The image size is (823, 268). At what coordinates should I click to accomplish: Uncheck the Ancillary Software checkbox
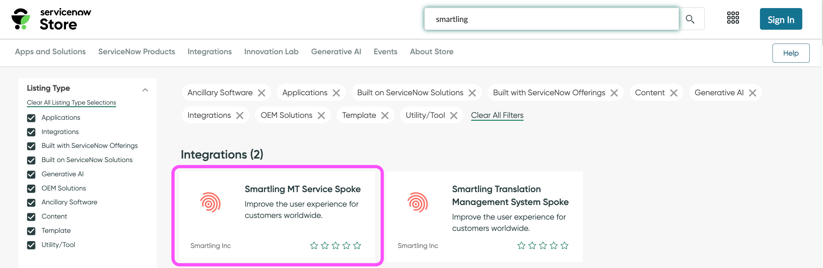pos(31,203)
